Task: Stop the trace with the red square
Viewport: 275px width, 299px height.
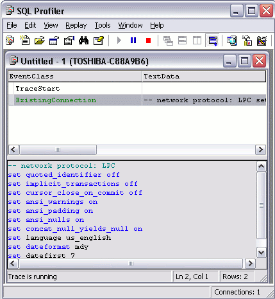Action: click(x=148, y=41)
